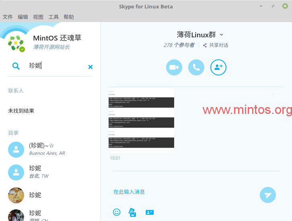The image size is (292, 221).
Task: Minimize the Skype window
Action: 261,6
